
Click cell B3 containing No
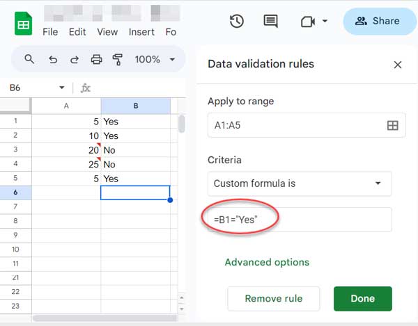click(x=136, y=150)
